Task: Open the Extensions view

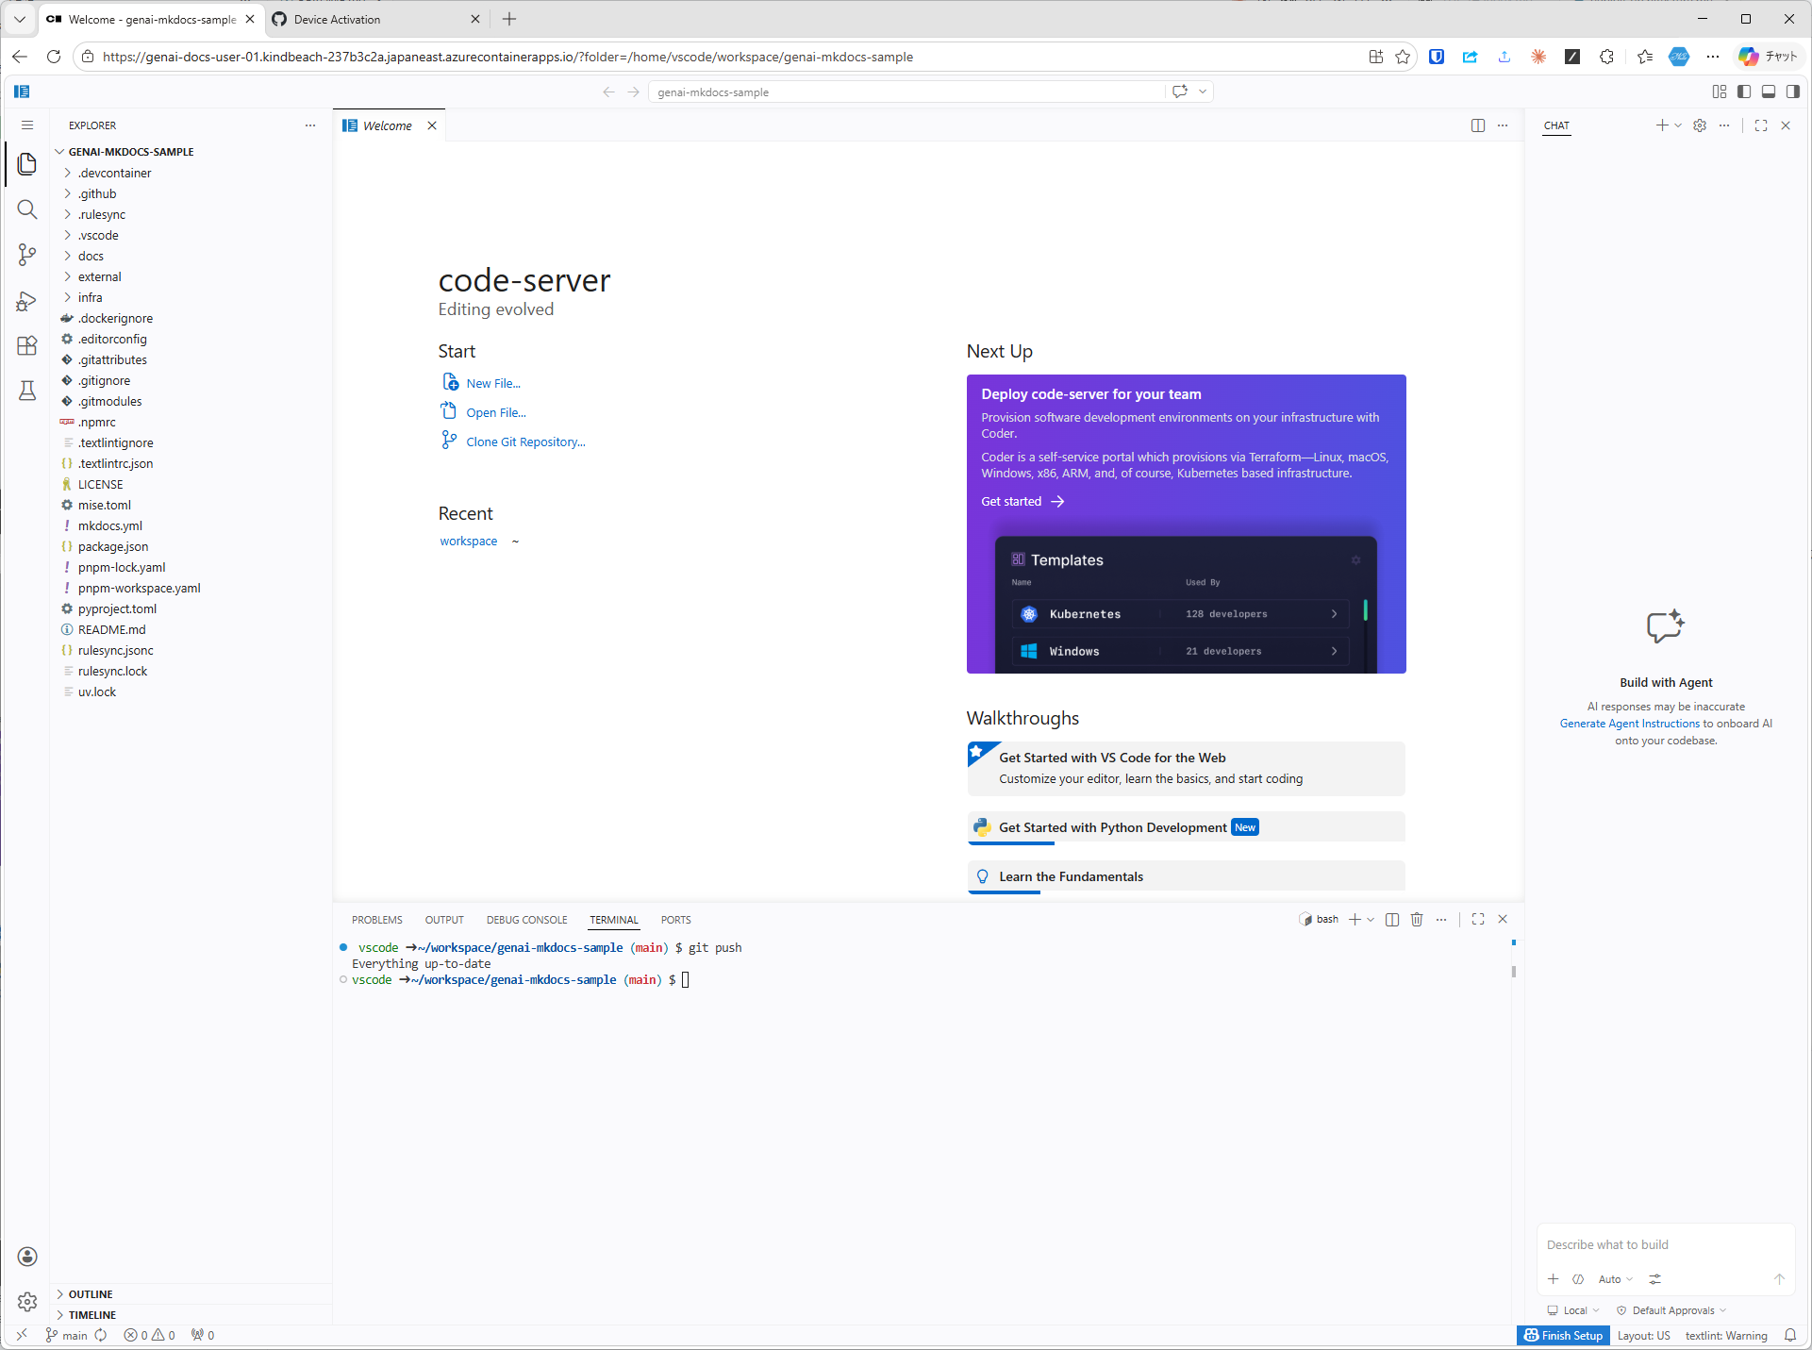Action: tap(27, 345)
